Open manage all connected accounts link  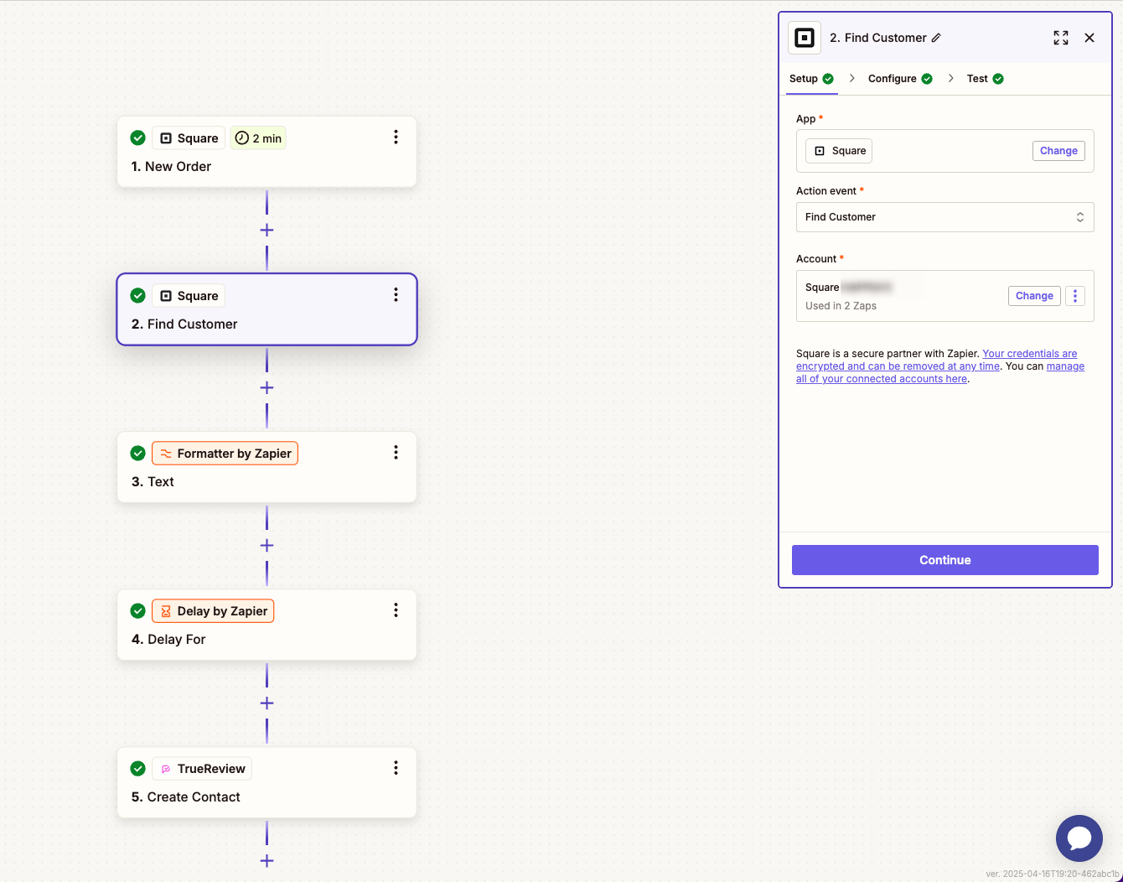[x=940, y=372]
